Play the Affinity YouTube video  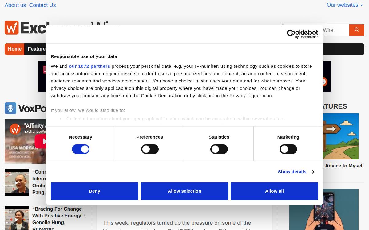pyautogui.click(x=41, y=141)
